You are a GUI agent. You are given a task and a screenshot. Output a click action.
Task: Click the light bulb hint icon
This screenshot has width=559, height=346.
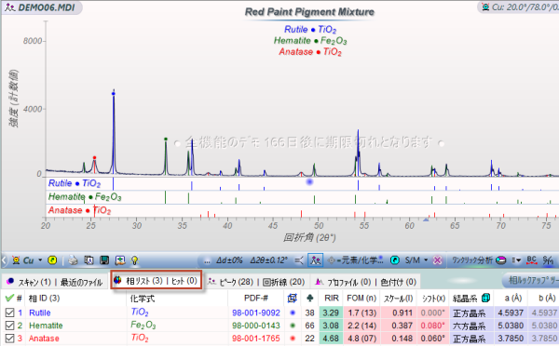[134, 260]
